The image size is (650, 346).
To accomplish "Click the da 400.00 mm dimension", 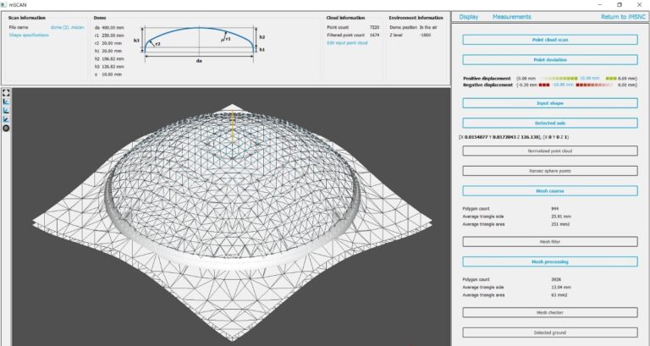I will pos(109,28).
